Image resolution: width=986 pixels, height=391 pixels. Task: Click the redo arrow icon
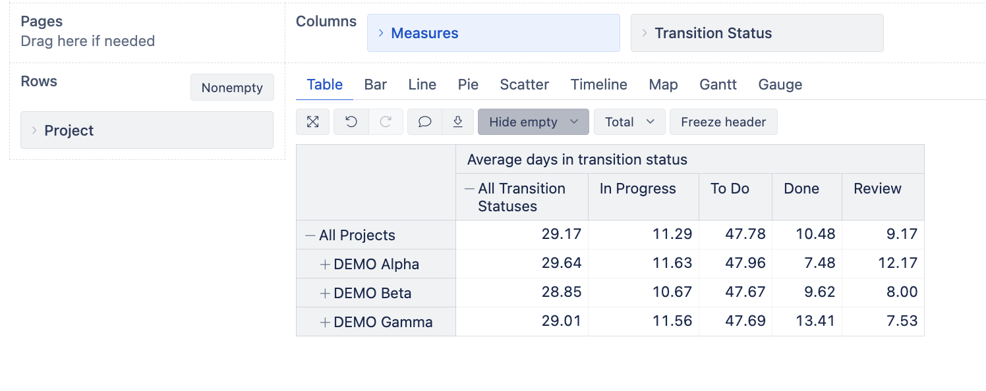click(386, 122)
